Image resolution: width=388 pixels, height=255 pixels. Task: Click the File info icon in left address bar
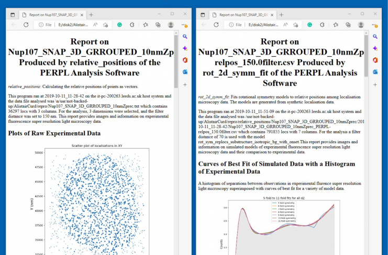click(41, 25)
